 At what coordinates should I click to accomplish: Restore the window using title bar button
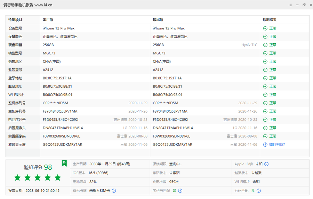(x=304, y=5)
